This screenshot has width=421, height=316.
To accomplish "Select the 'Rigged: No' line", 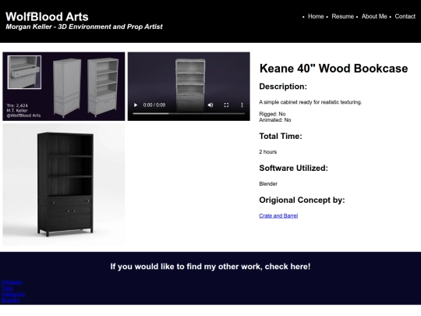I will point(272,114).
